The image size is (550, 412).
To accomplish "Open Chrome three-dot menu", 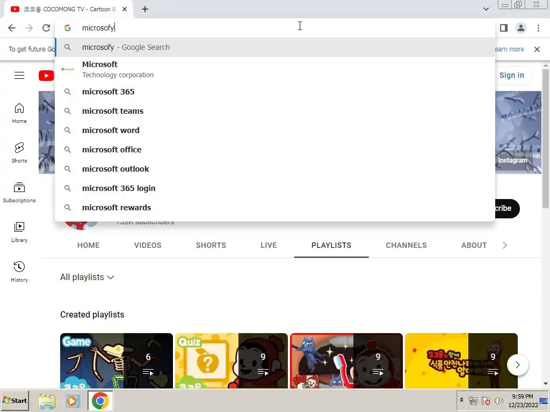I will pos(538,28).
